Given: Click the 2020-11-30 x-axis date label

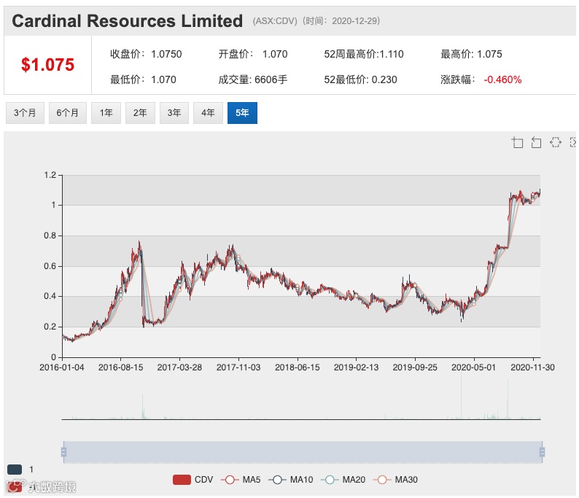Looking at the screenshot, I should pos(532,367).
